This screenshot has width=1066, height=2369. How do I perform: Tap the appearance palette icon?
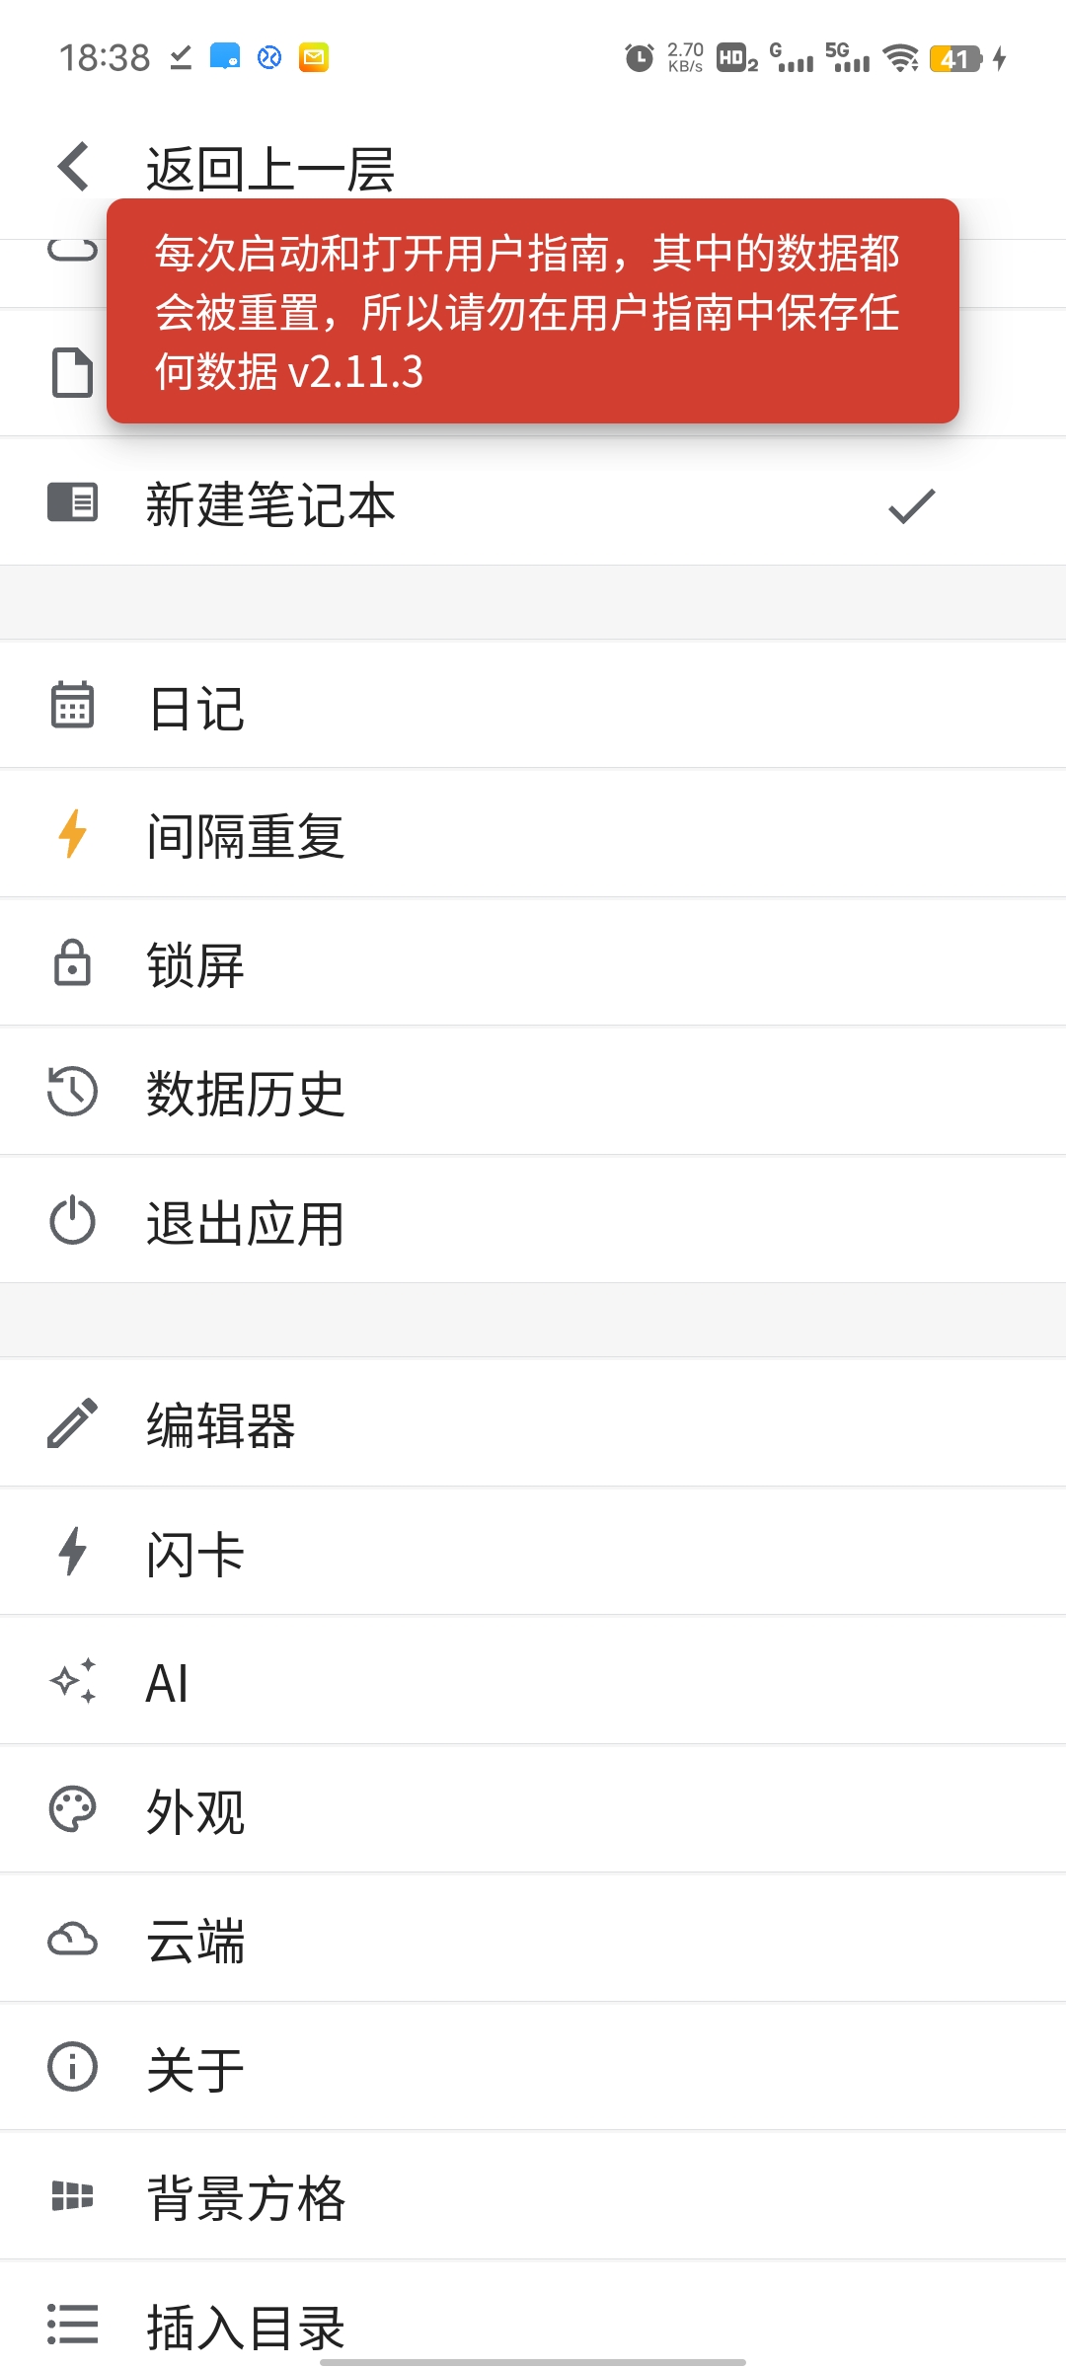[x=72, y=1809]
